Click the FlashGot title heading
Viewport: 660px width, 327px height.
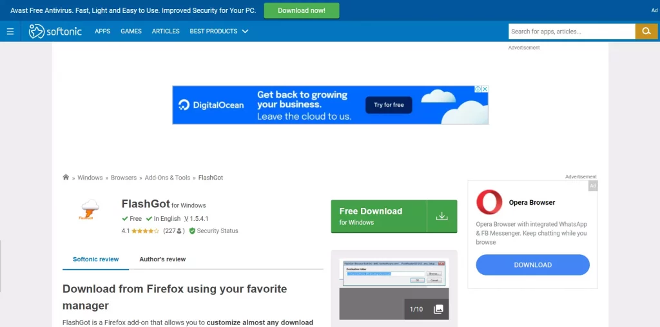(146, 204)
